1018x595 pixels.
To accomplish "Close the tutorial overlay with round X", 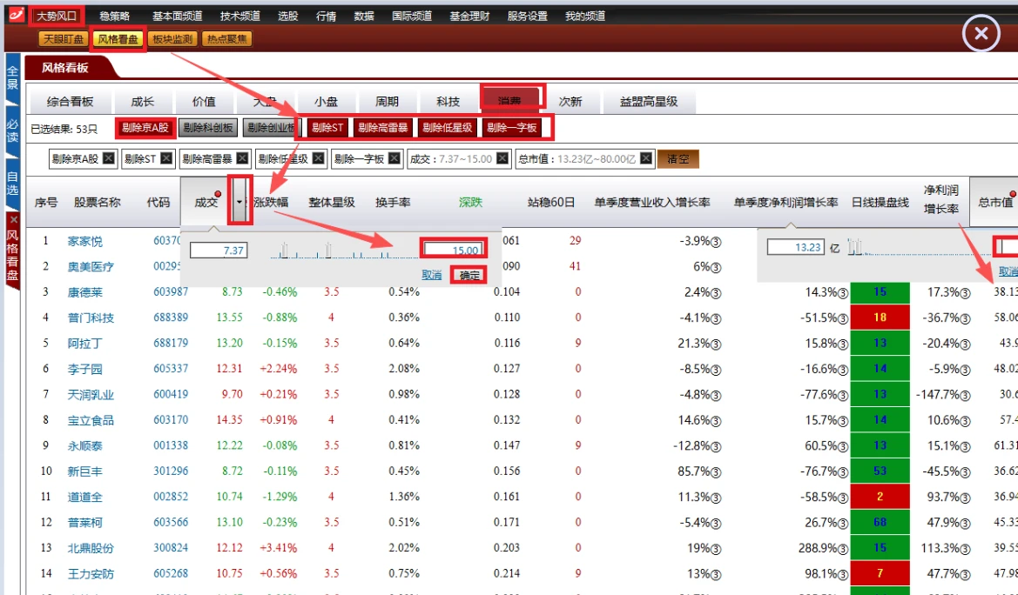I will click(x=981, y=33).
